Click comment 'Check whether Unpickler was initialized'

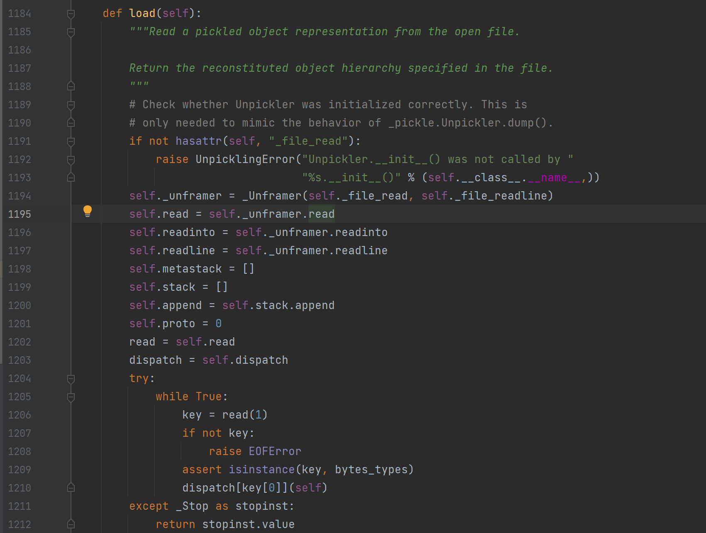328,105
